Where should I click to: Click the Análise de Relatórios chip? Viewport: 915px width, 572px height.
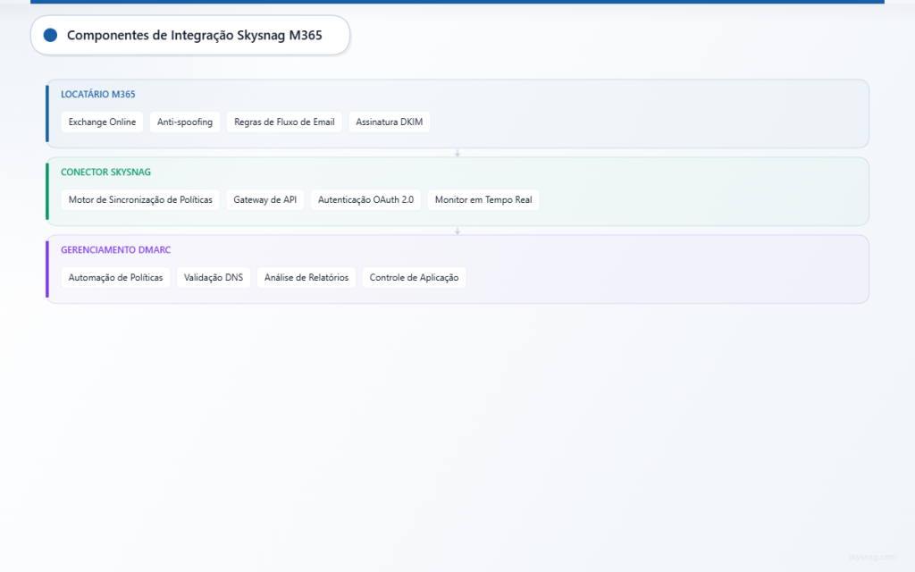[306, 277]
